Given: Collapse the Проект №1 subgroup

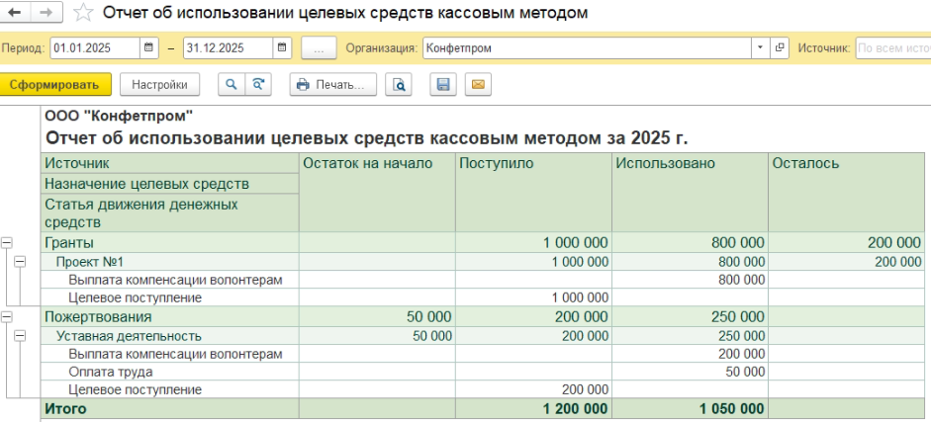Looking at the screenshot, I should tap(21, 261).
